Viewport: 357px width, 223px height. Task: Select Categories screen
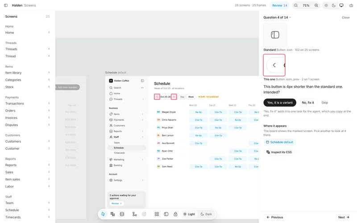[x=27, y=80]
